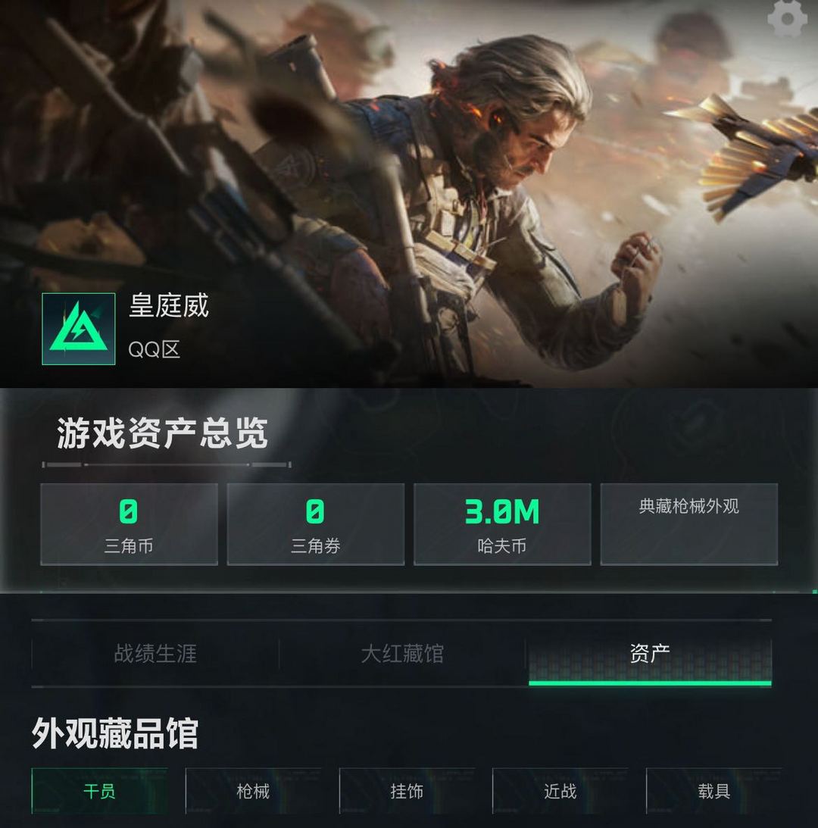The height and width of the screenshot is (828, 818).
Task: Tap the QQ区 server label
Action: 155,349
